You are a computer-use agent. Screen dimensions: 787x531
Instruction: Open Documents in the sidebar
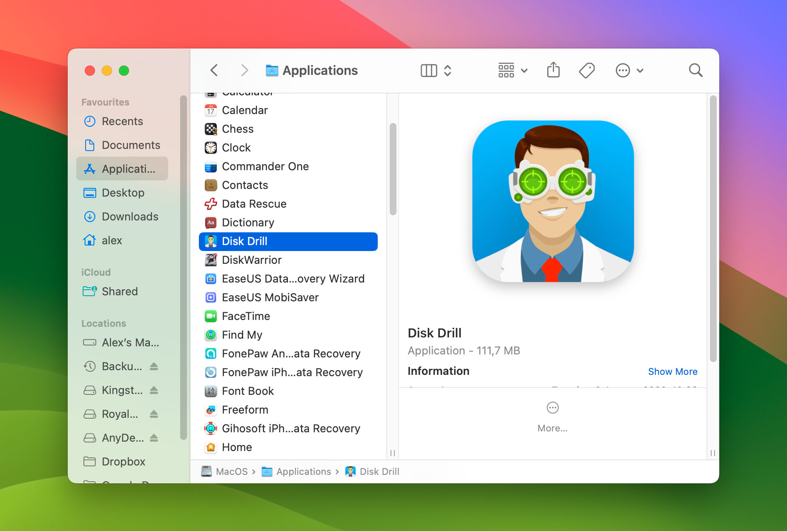[x=122, y=145]
